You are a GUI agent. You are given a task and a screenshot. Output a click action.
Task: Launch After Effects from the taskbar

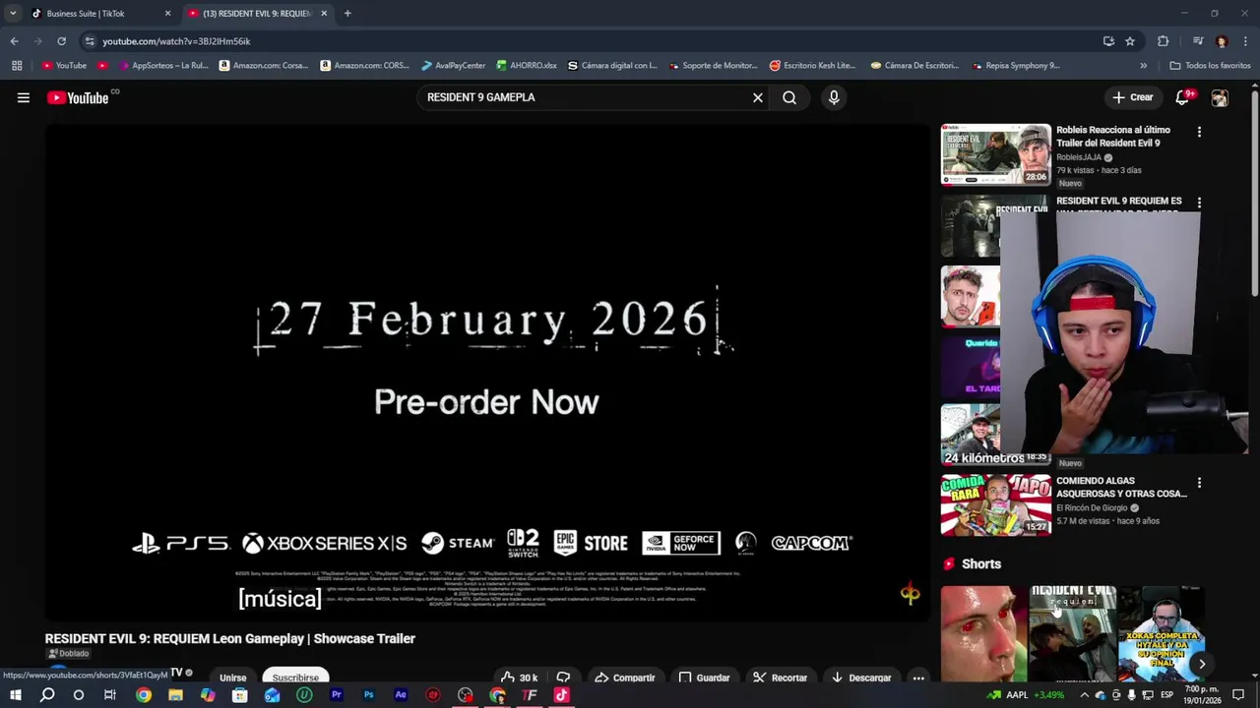tap(401, 695)
